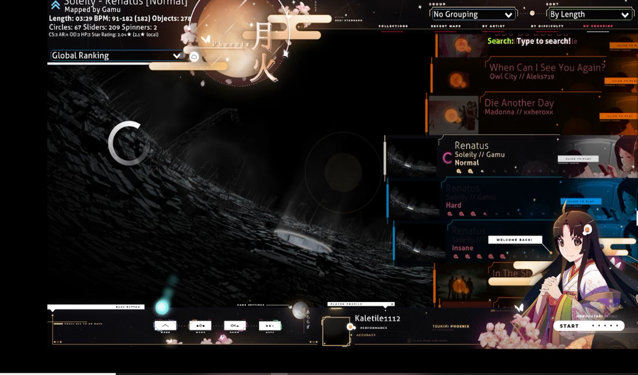Click the START button

[589, 326]
